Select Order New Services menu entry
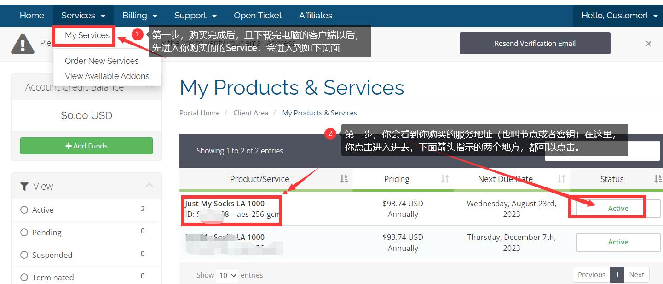This screenshot has width=663, height=284. click(102, 61)
